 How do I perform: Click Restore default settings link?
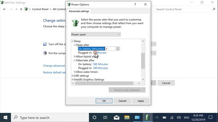[54, 72]
